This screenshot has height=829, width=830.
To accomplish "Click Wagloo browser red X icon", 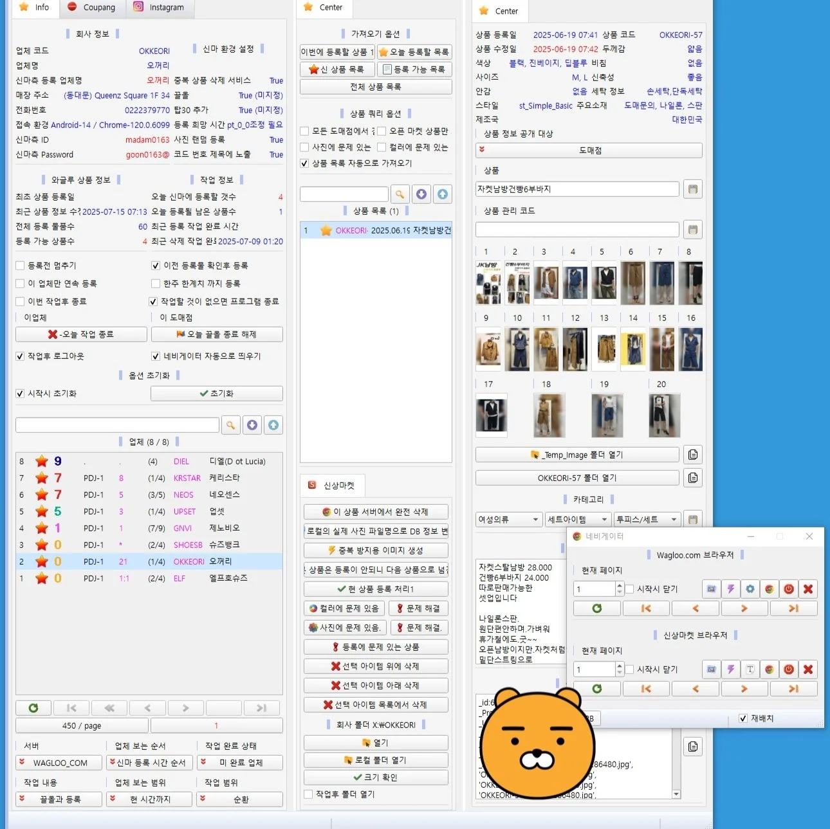I will coord(809,588).
